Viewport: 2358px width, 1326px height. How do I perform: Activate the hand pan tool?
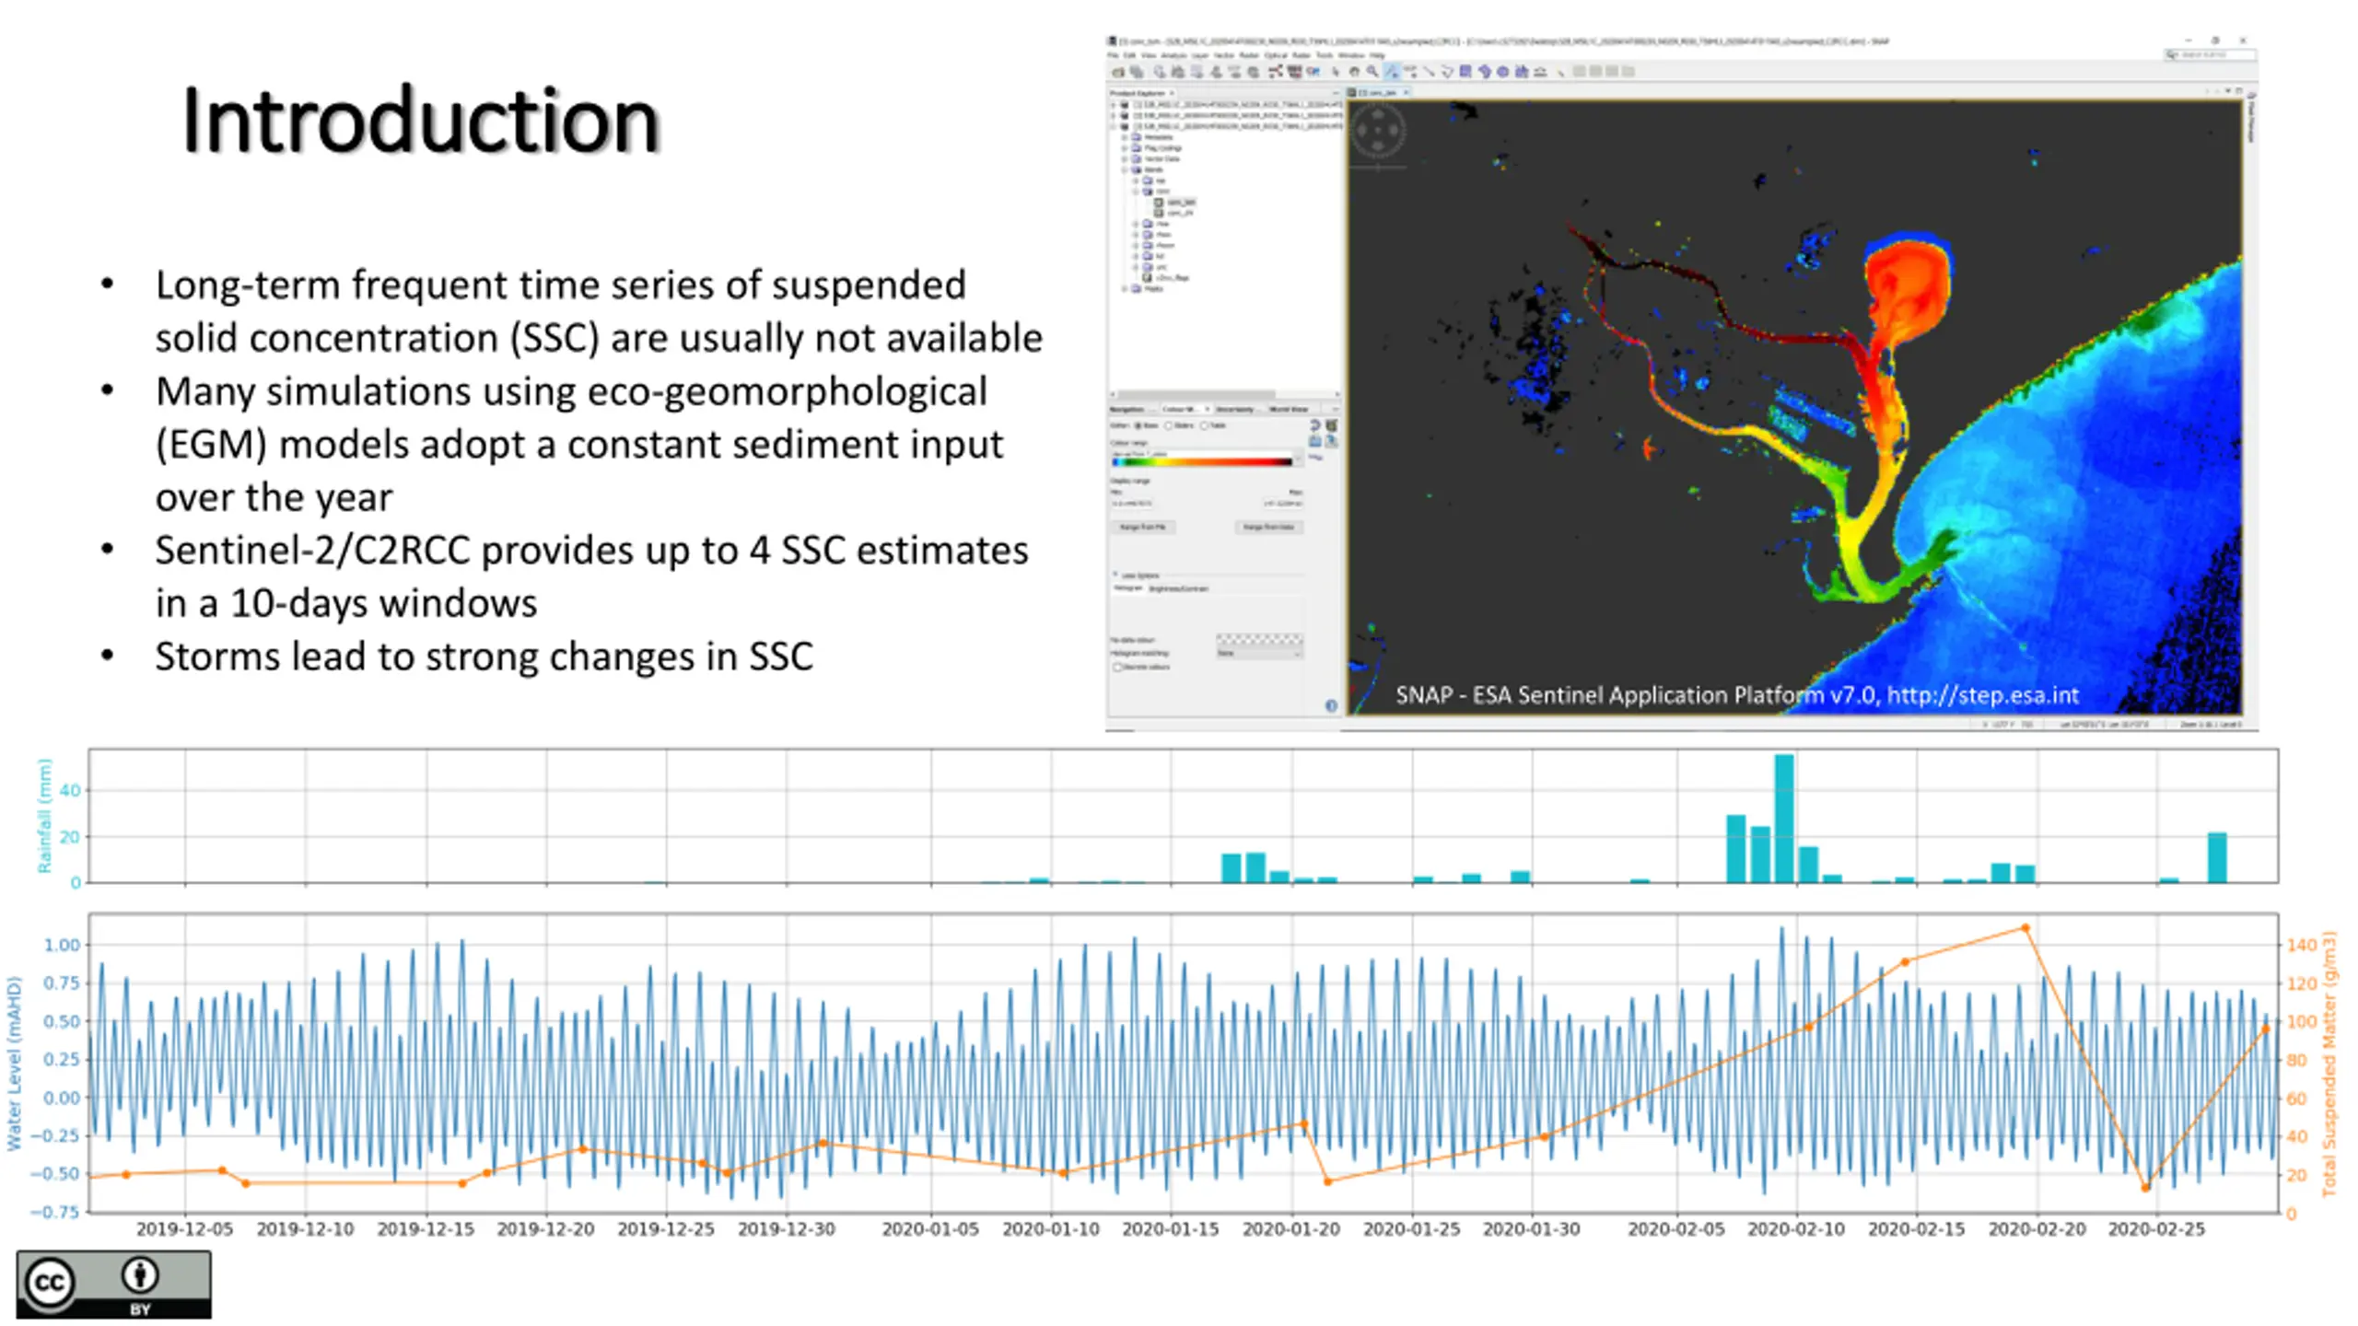pyautogui.click(x=1354, y=71)
